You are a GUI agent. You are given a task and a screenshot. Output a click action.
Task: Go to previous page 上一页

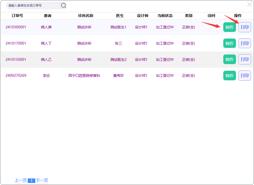21,180
